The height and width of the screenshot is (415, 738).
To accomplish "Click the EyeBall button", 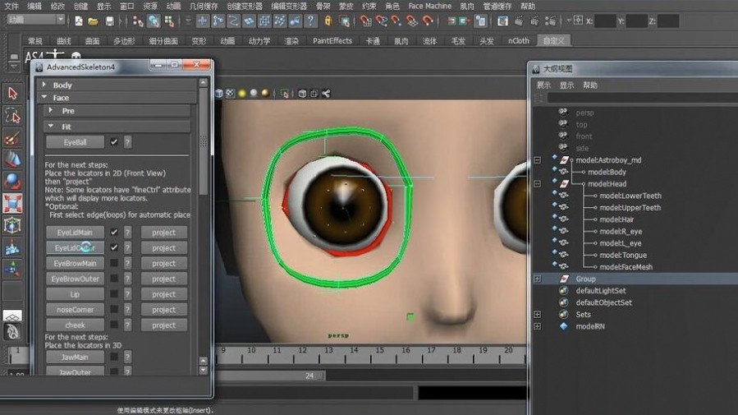I will tap(75, 142).
